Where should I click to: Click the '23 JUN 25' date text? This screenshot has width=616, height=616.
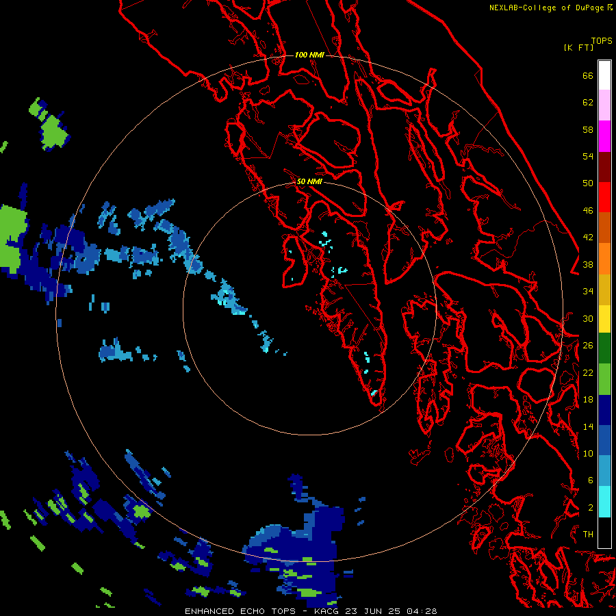[x=372, y=611]
